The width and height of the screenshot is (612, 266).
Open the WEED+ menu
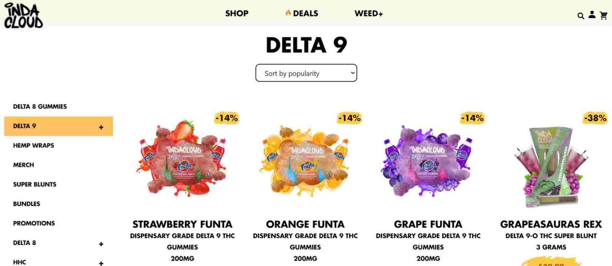point(369,13)
